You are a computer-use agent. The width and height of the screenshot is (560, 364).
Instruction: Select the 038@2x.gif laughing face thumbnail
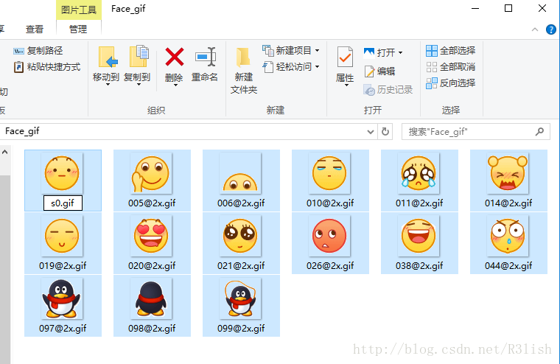(419, 236)
